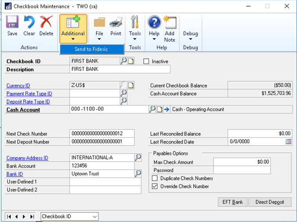Open the Tools wrench dropdown
The image size is (297, 222).
135,28
